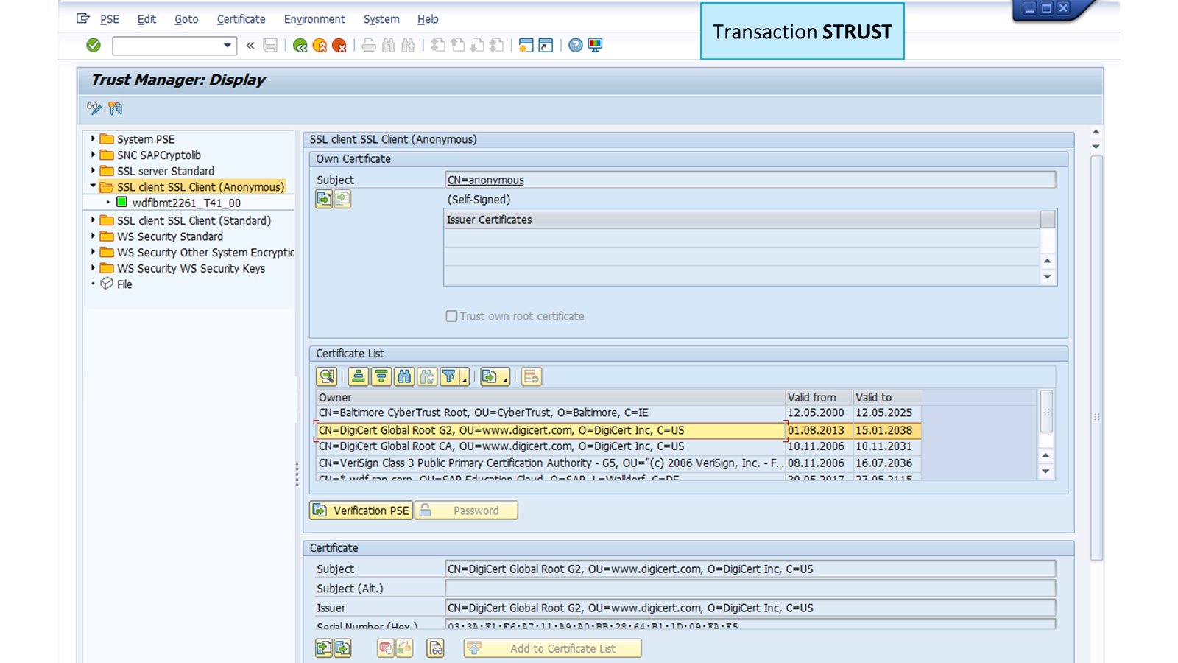Expand the SSL client SSL Client (Standard) node
1178x663 pixels.
[94, 220]
